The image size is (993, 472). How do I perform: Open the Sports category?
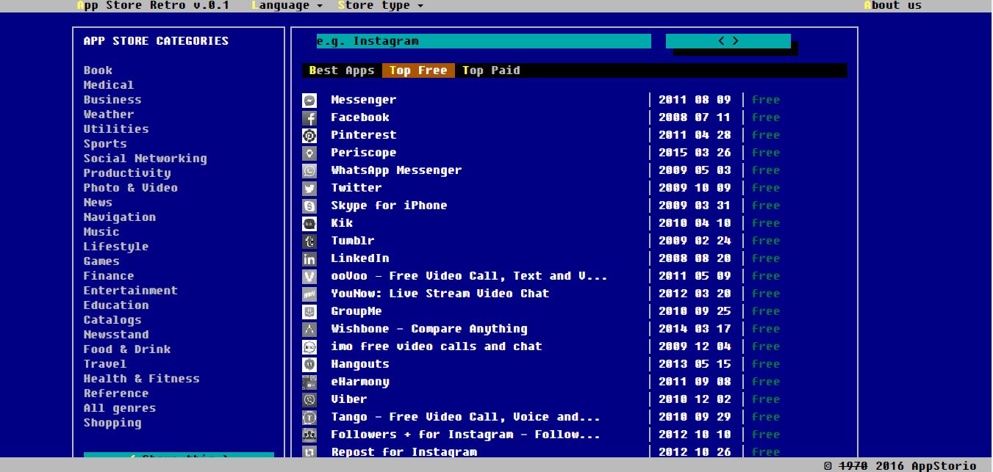[105, 144]
